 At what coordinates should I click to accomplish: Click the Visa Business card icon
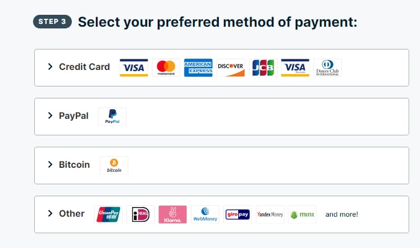(x=295, y=68)
